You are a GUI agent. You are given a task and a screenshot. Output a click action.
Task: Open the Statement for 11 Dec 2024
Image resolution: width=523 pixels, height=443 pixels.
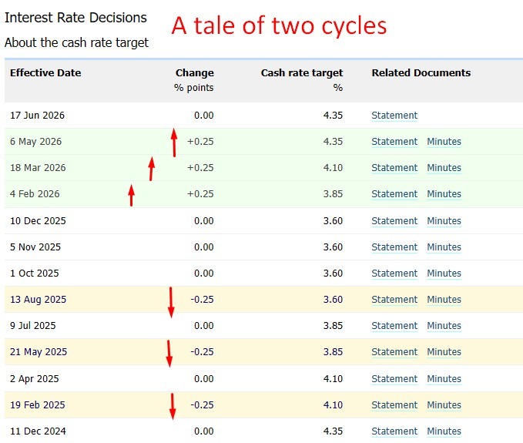coord(394,431)
